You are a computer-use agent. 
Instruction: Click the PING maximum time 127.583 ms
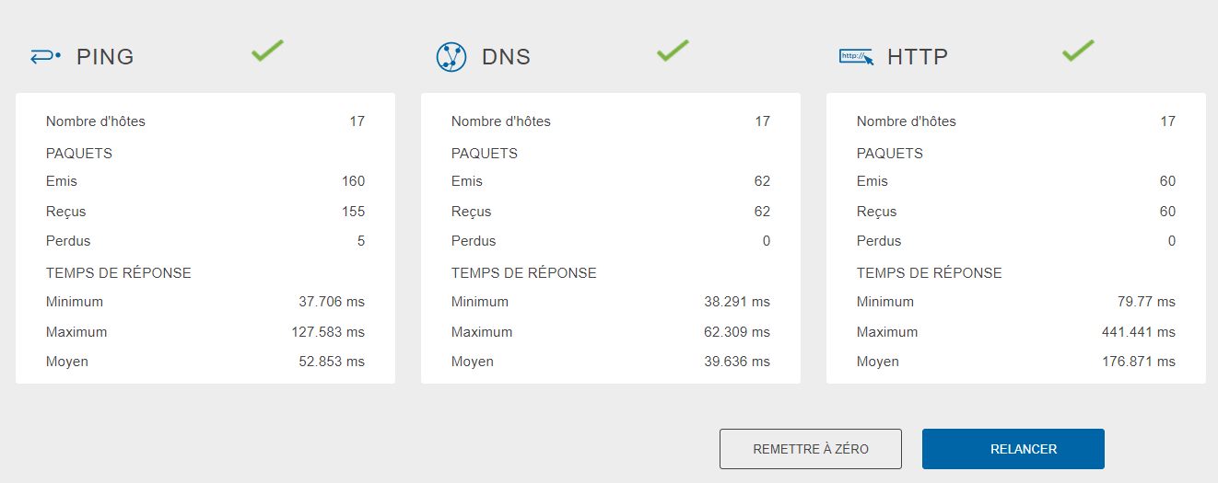click(328, 332)
